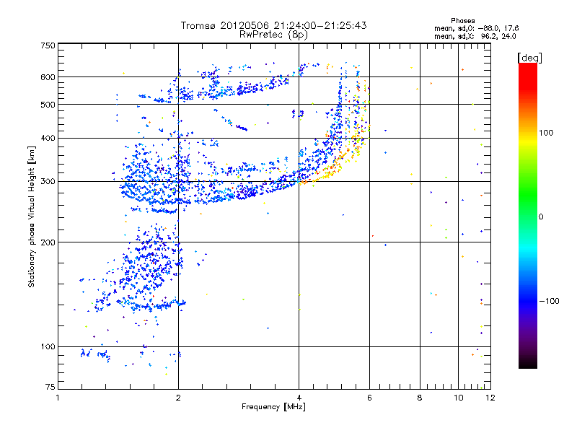Click the colorbar tick label '100'
The image size is (577, 433).
(546, 133)
